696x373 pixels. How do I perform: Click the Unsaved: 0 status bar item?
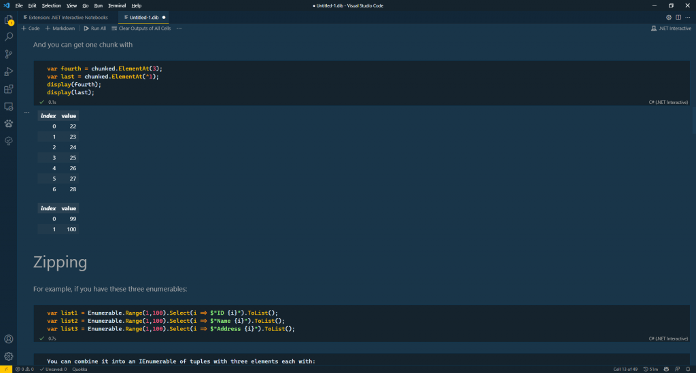point(53,369)
